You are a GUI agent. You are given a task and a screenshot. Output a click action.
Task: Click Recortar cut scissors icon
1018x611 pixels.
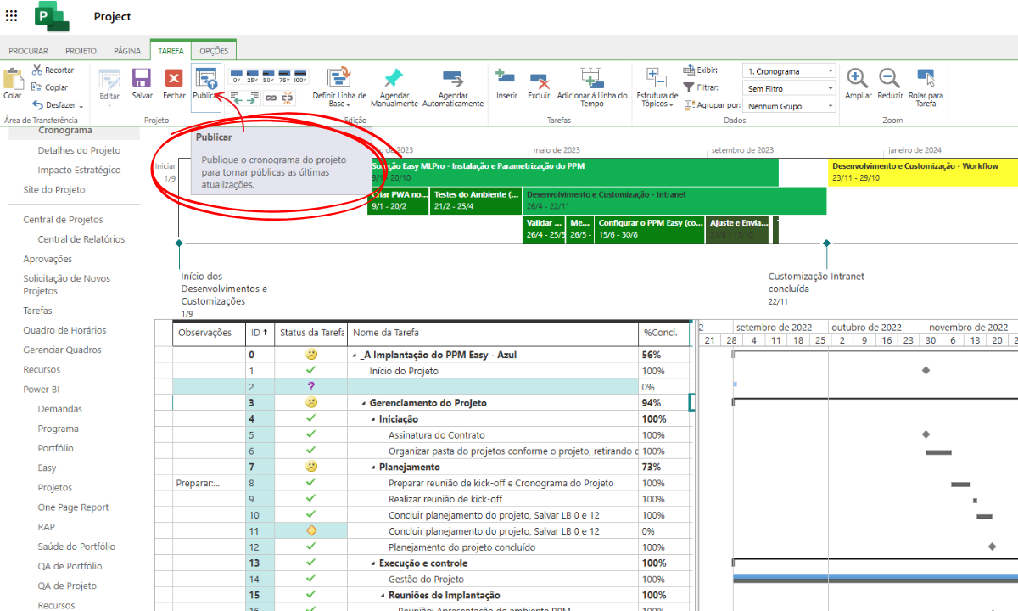pos(38,70)
